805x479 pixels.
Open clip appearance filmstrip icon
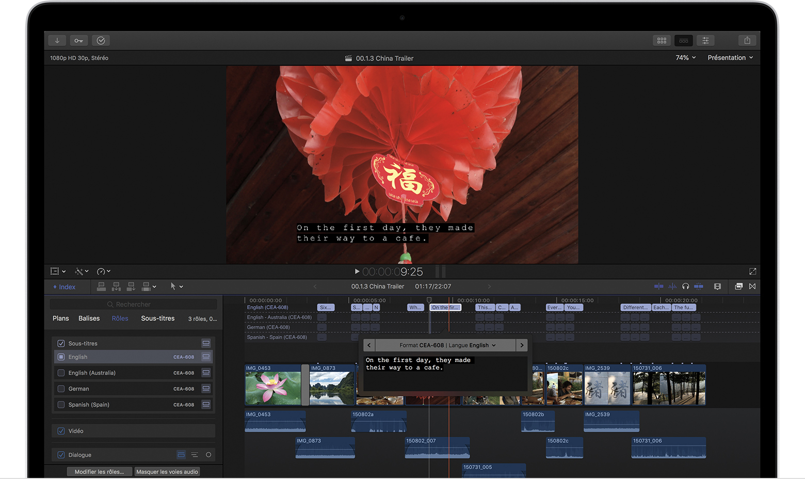[717, 286]
